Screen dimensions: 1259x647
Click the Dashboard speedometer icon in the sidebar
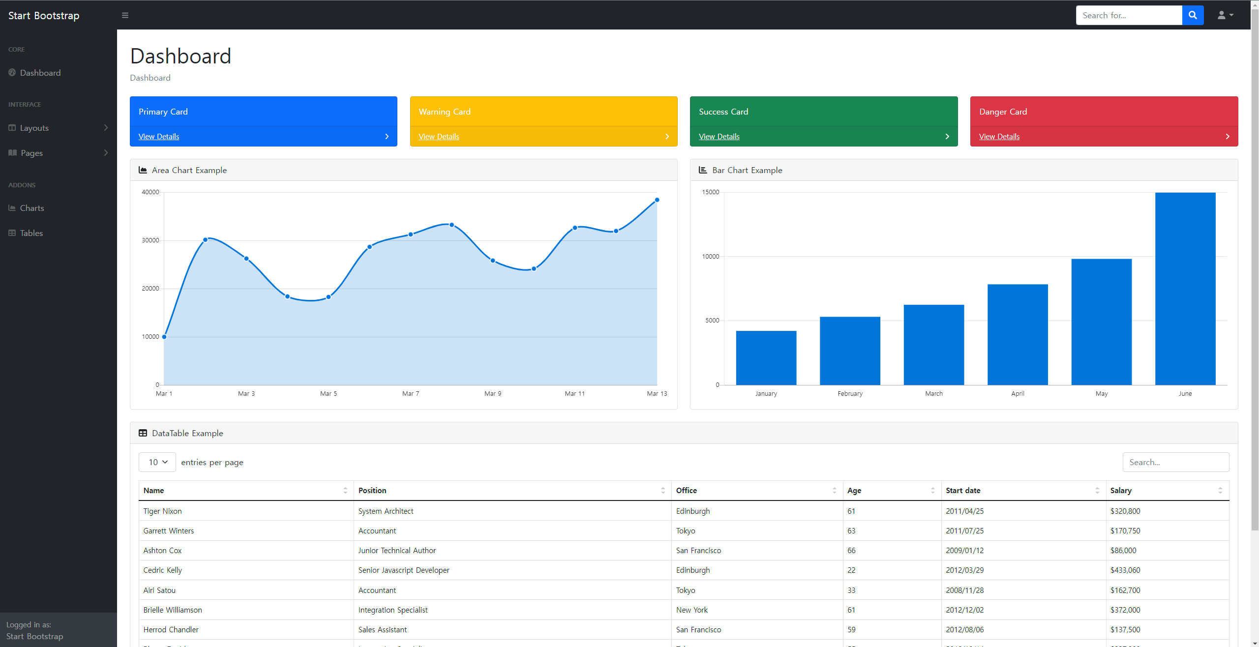point(12,72)
